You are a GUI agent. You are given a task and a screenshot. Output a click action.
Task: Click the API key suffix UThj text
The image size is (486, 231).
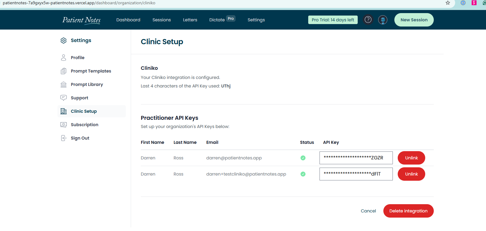point(226,86)
